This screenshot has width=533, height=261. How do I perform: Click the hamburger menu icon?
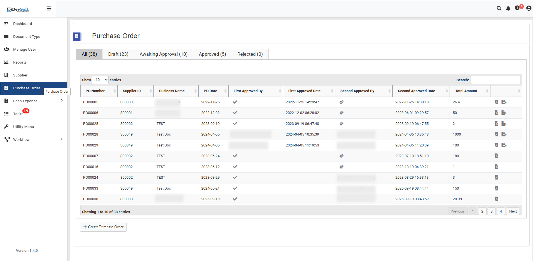49,9
